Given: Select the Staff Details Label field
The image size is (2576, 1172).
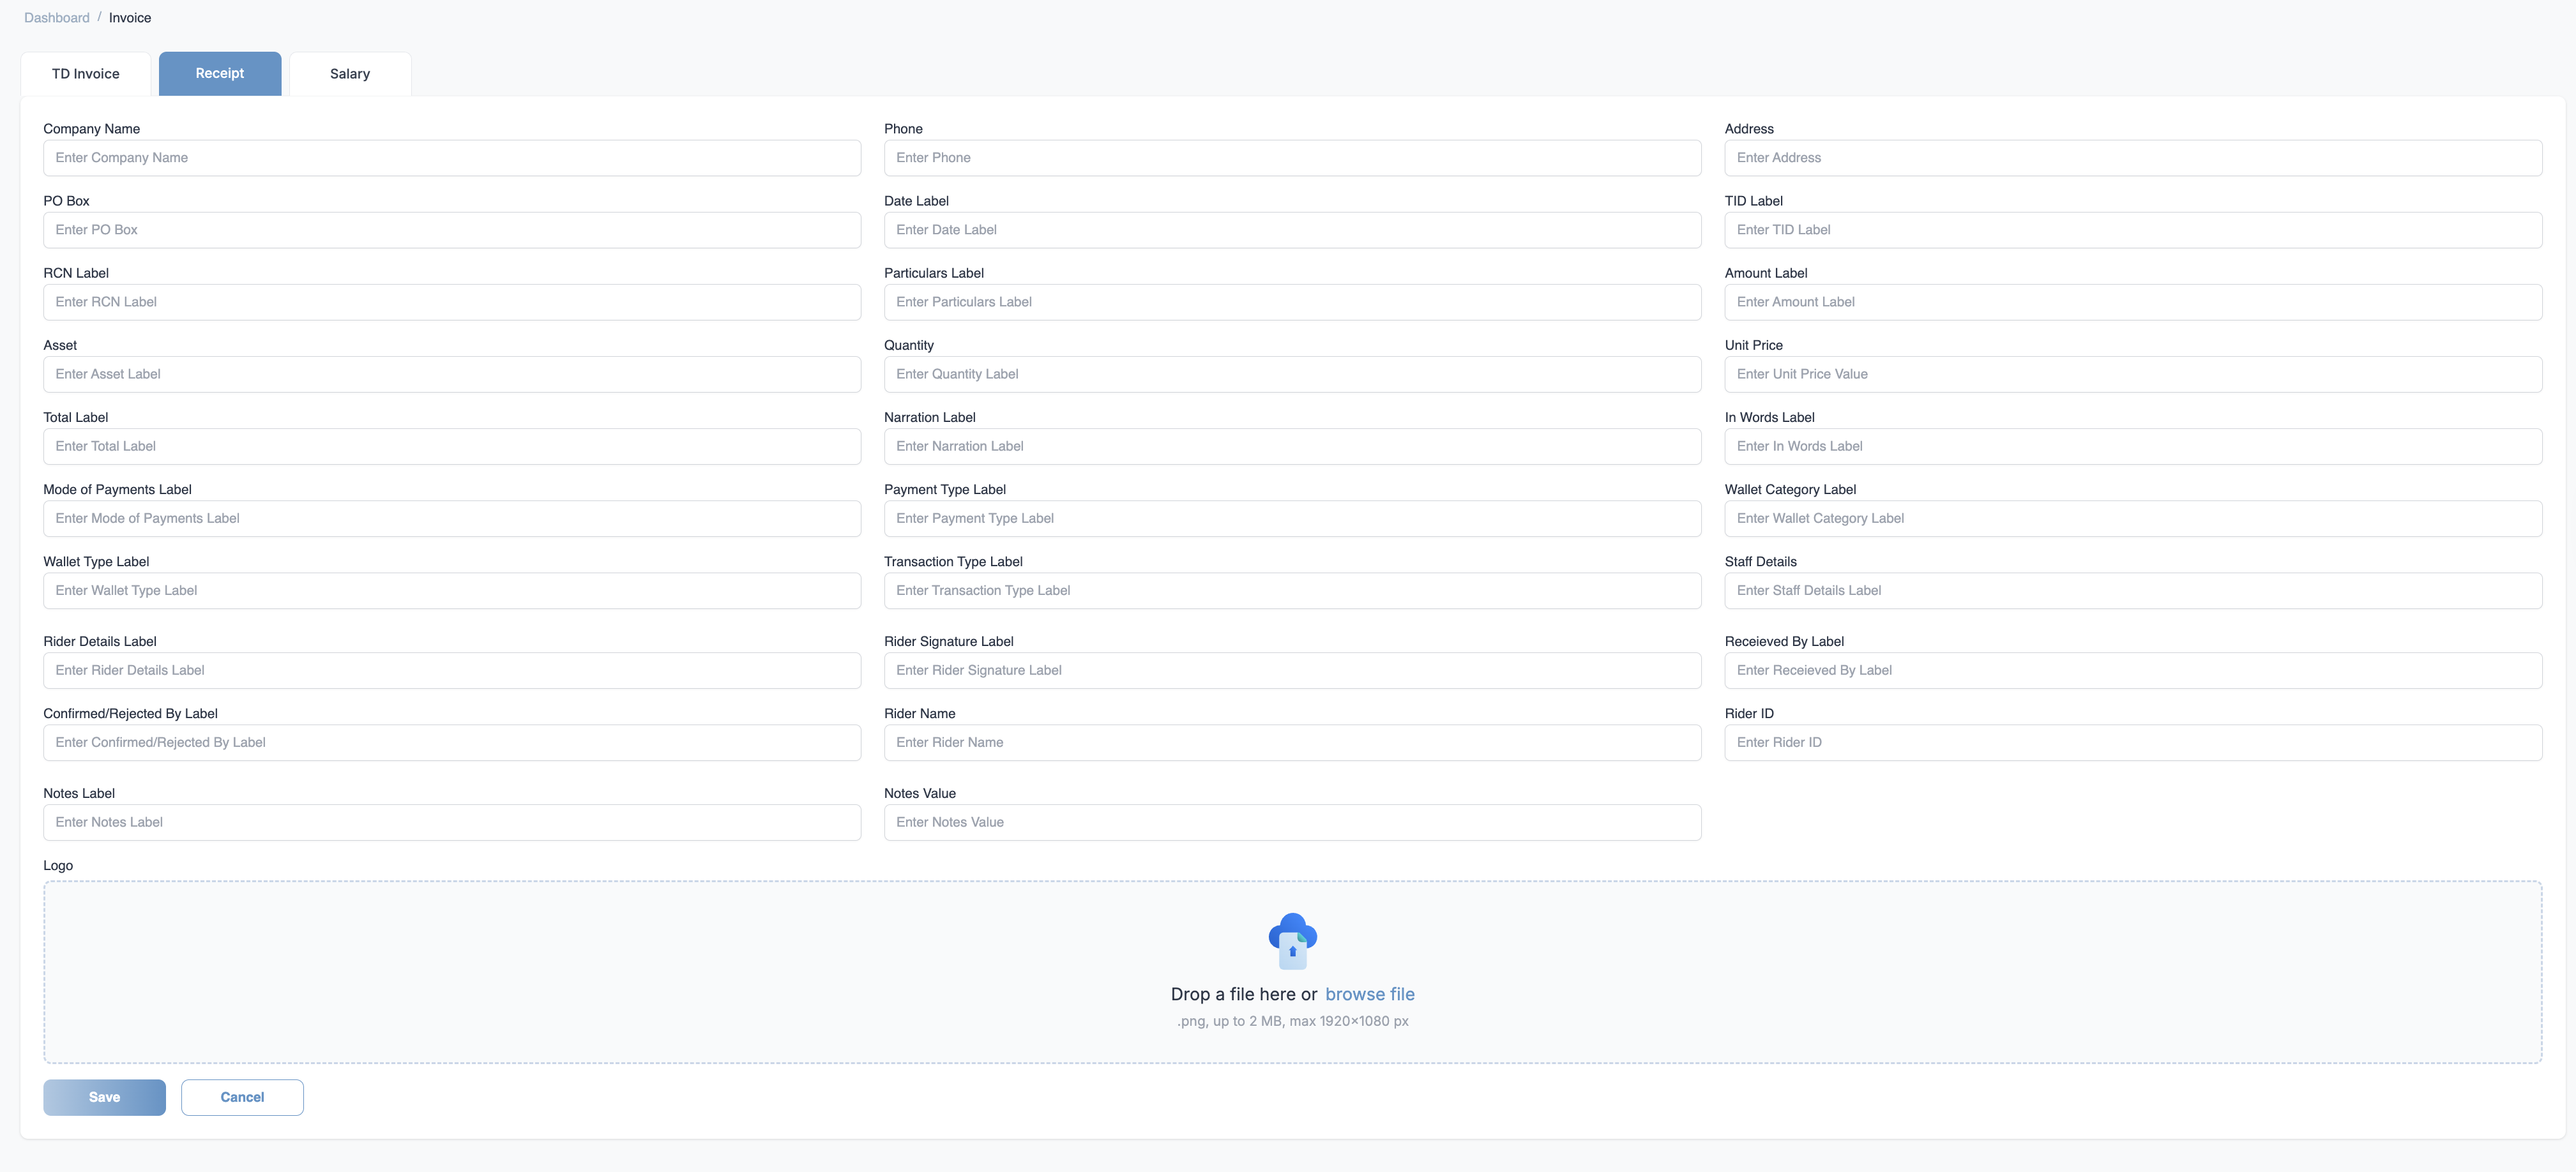Looking at the screenshot, I should (2133, 590).
